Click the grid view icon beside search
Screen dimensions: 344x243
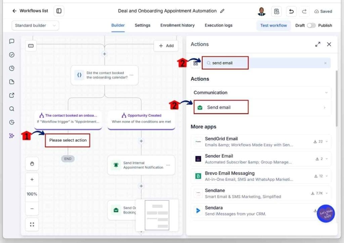click(196, 63)
